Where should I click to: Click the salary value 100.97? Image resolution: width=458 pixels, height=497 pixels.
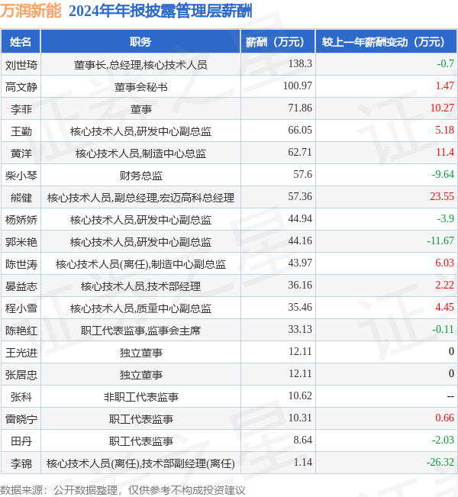coord(297,86)
